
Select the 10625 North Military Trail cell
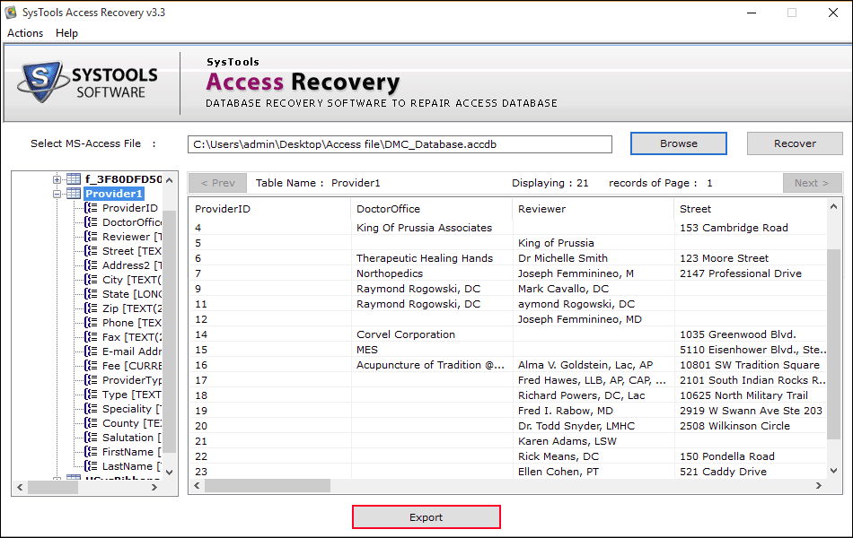point(751,395)
